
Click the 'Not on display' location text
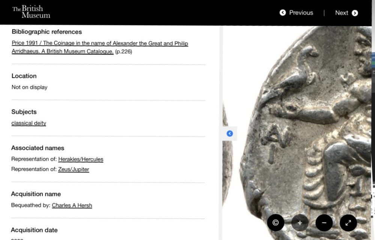click(x=30, y=87)
